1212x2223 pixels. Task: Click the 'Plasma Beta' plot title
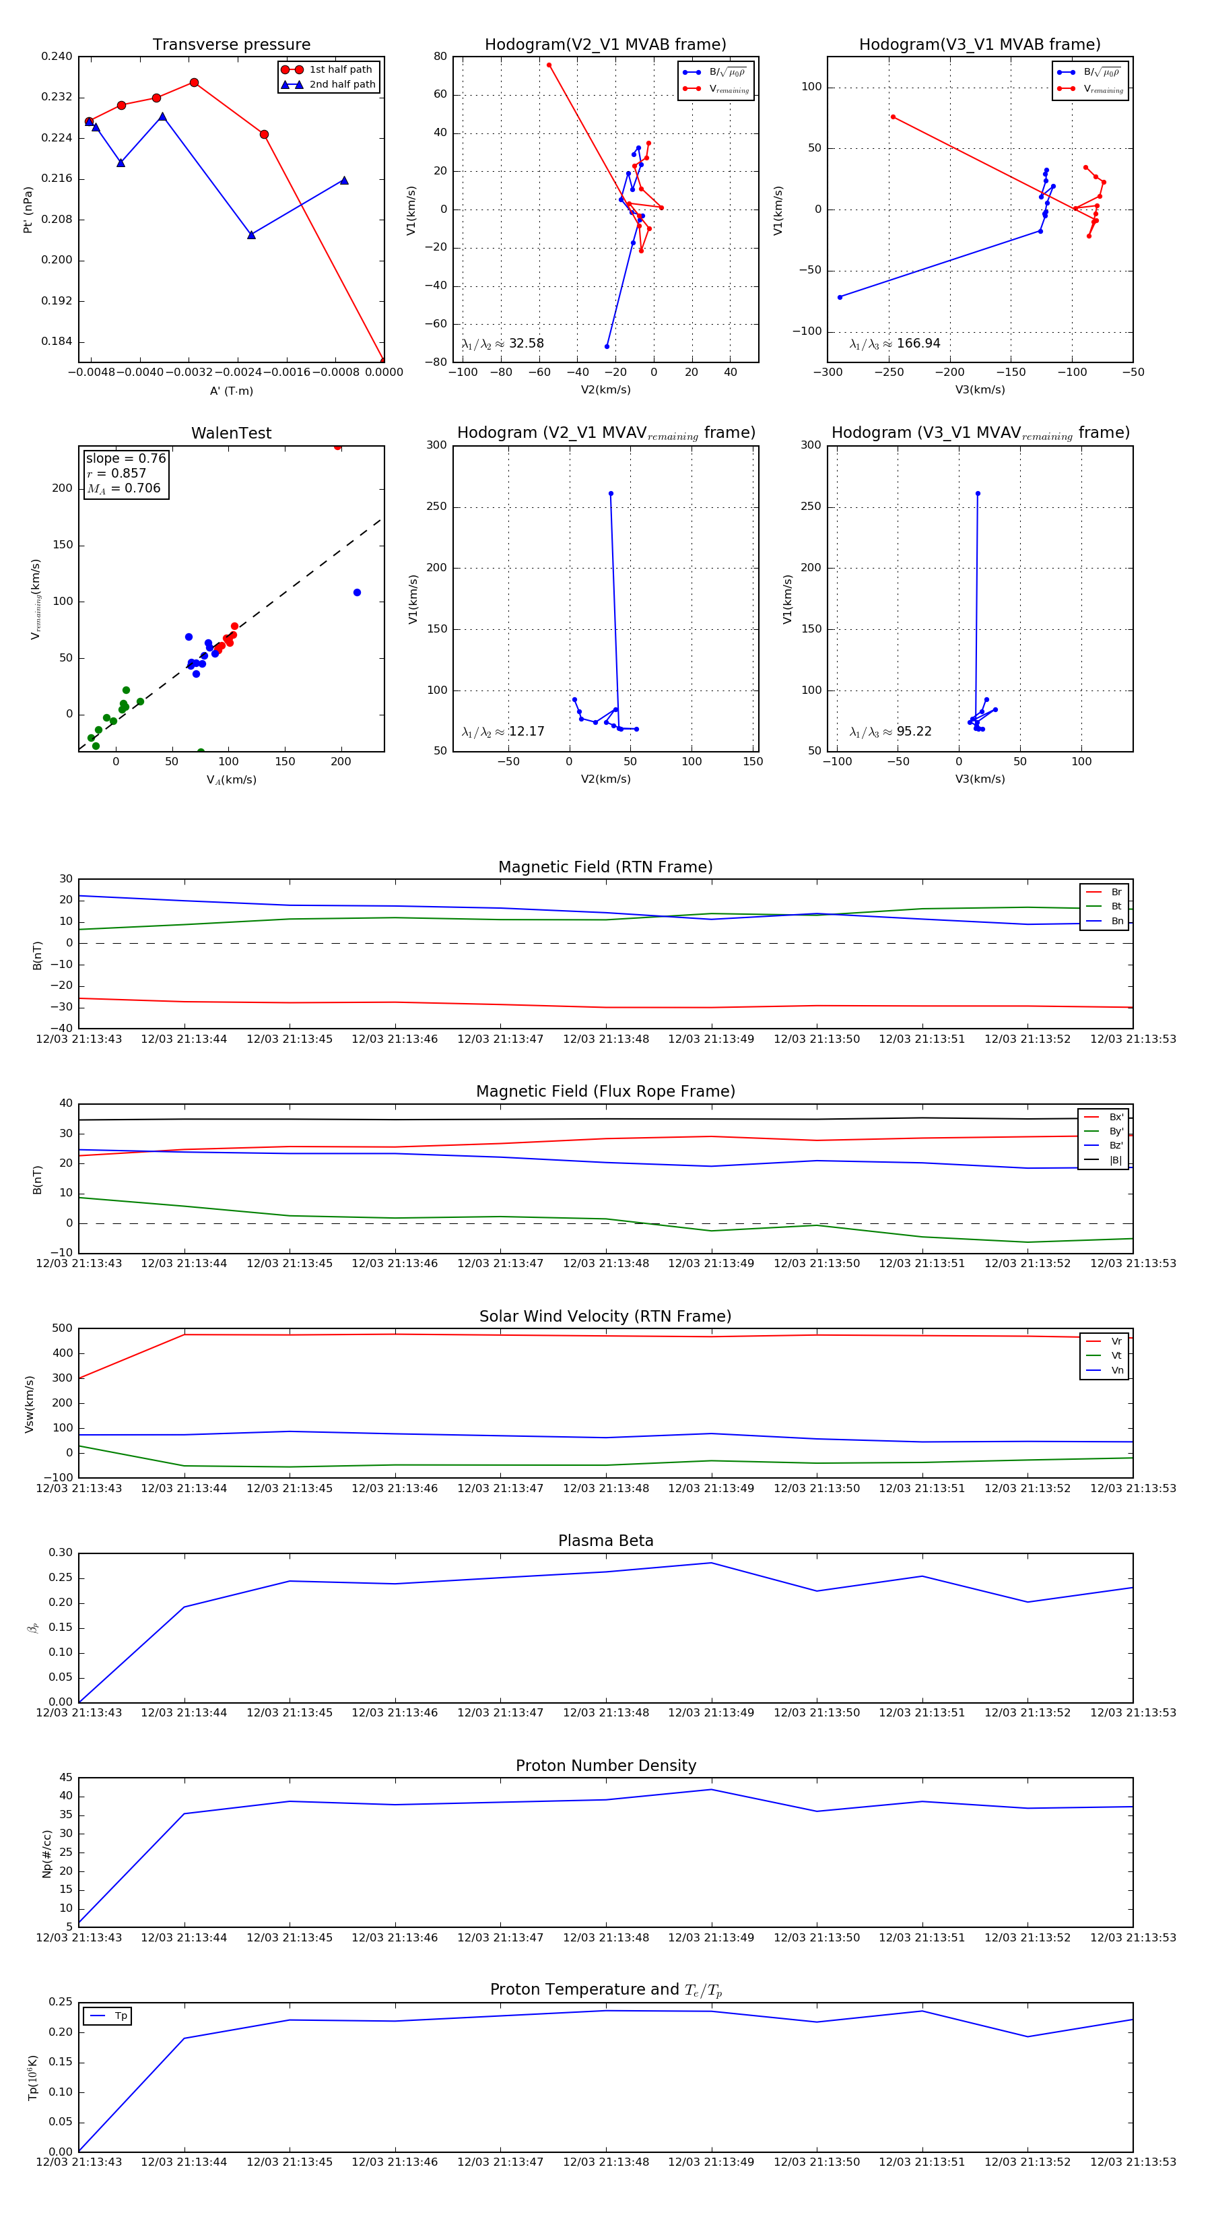pyautogui.click(x=605, y=1541)
